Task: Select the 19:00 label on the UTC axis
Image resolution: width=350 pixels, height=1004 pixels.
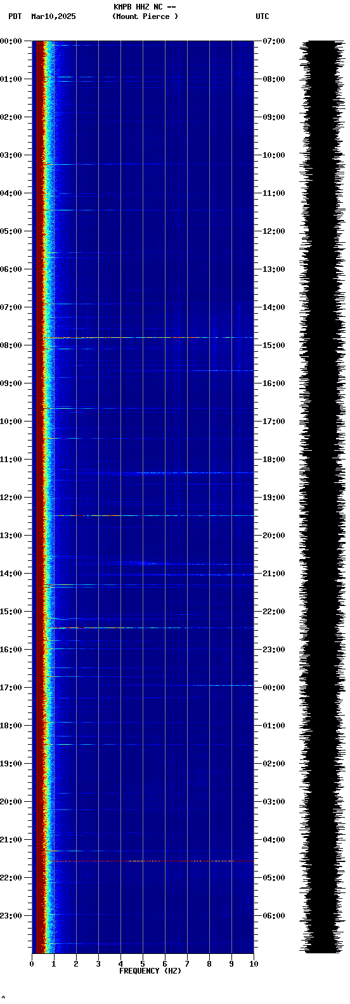Action: tap(274, 498)
